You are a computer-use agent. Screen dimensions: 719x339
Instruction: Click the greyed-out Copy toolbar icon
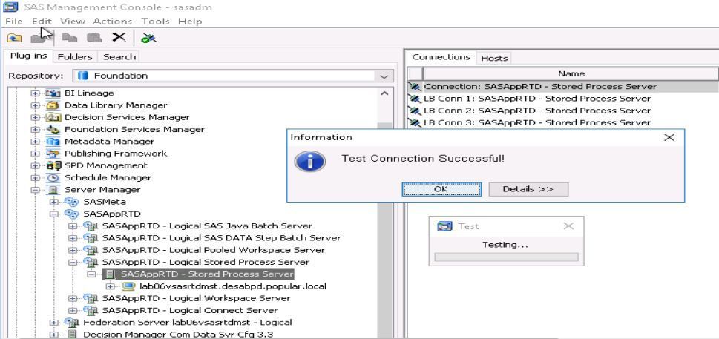click(70, 38)
